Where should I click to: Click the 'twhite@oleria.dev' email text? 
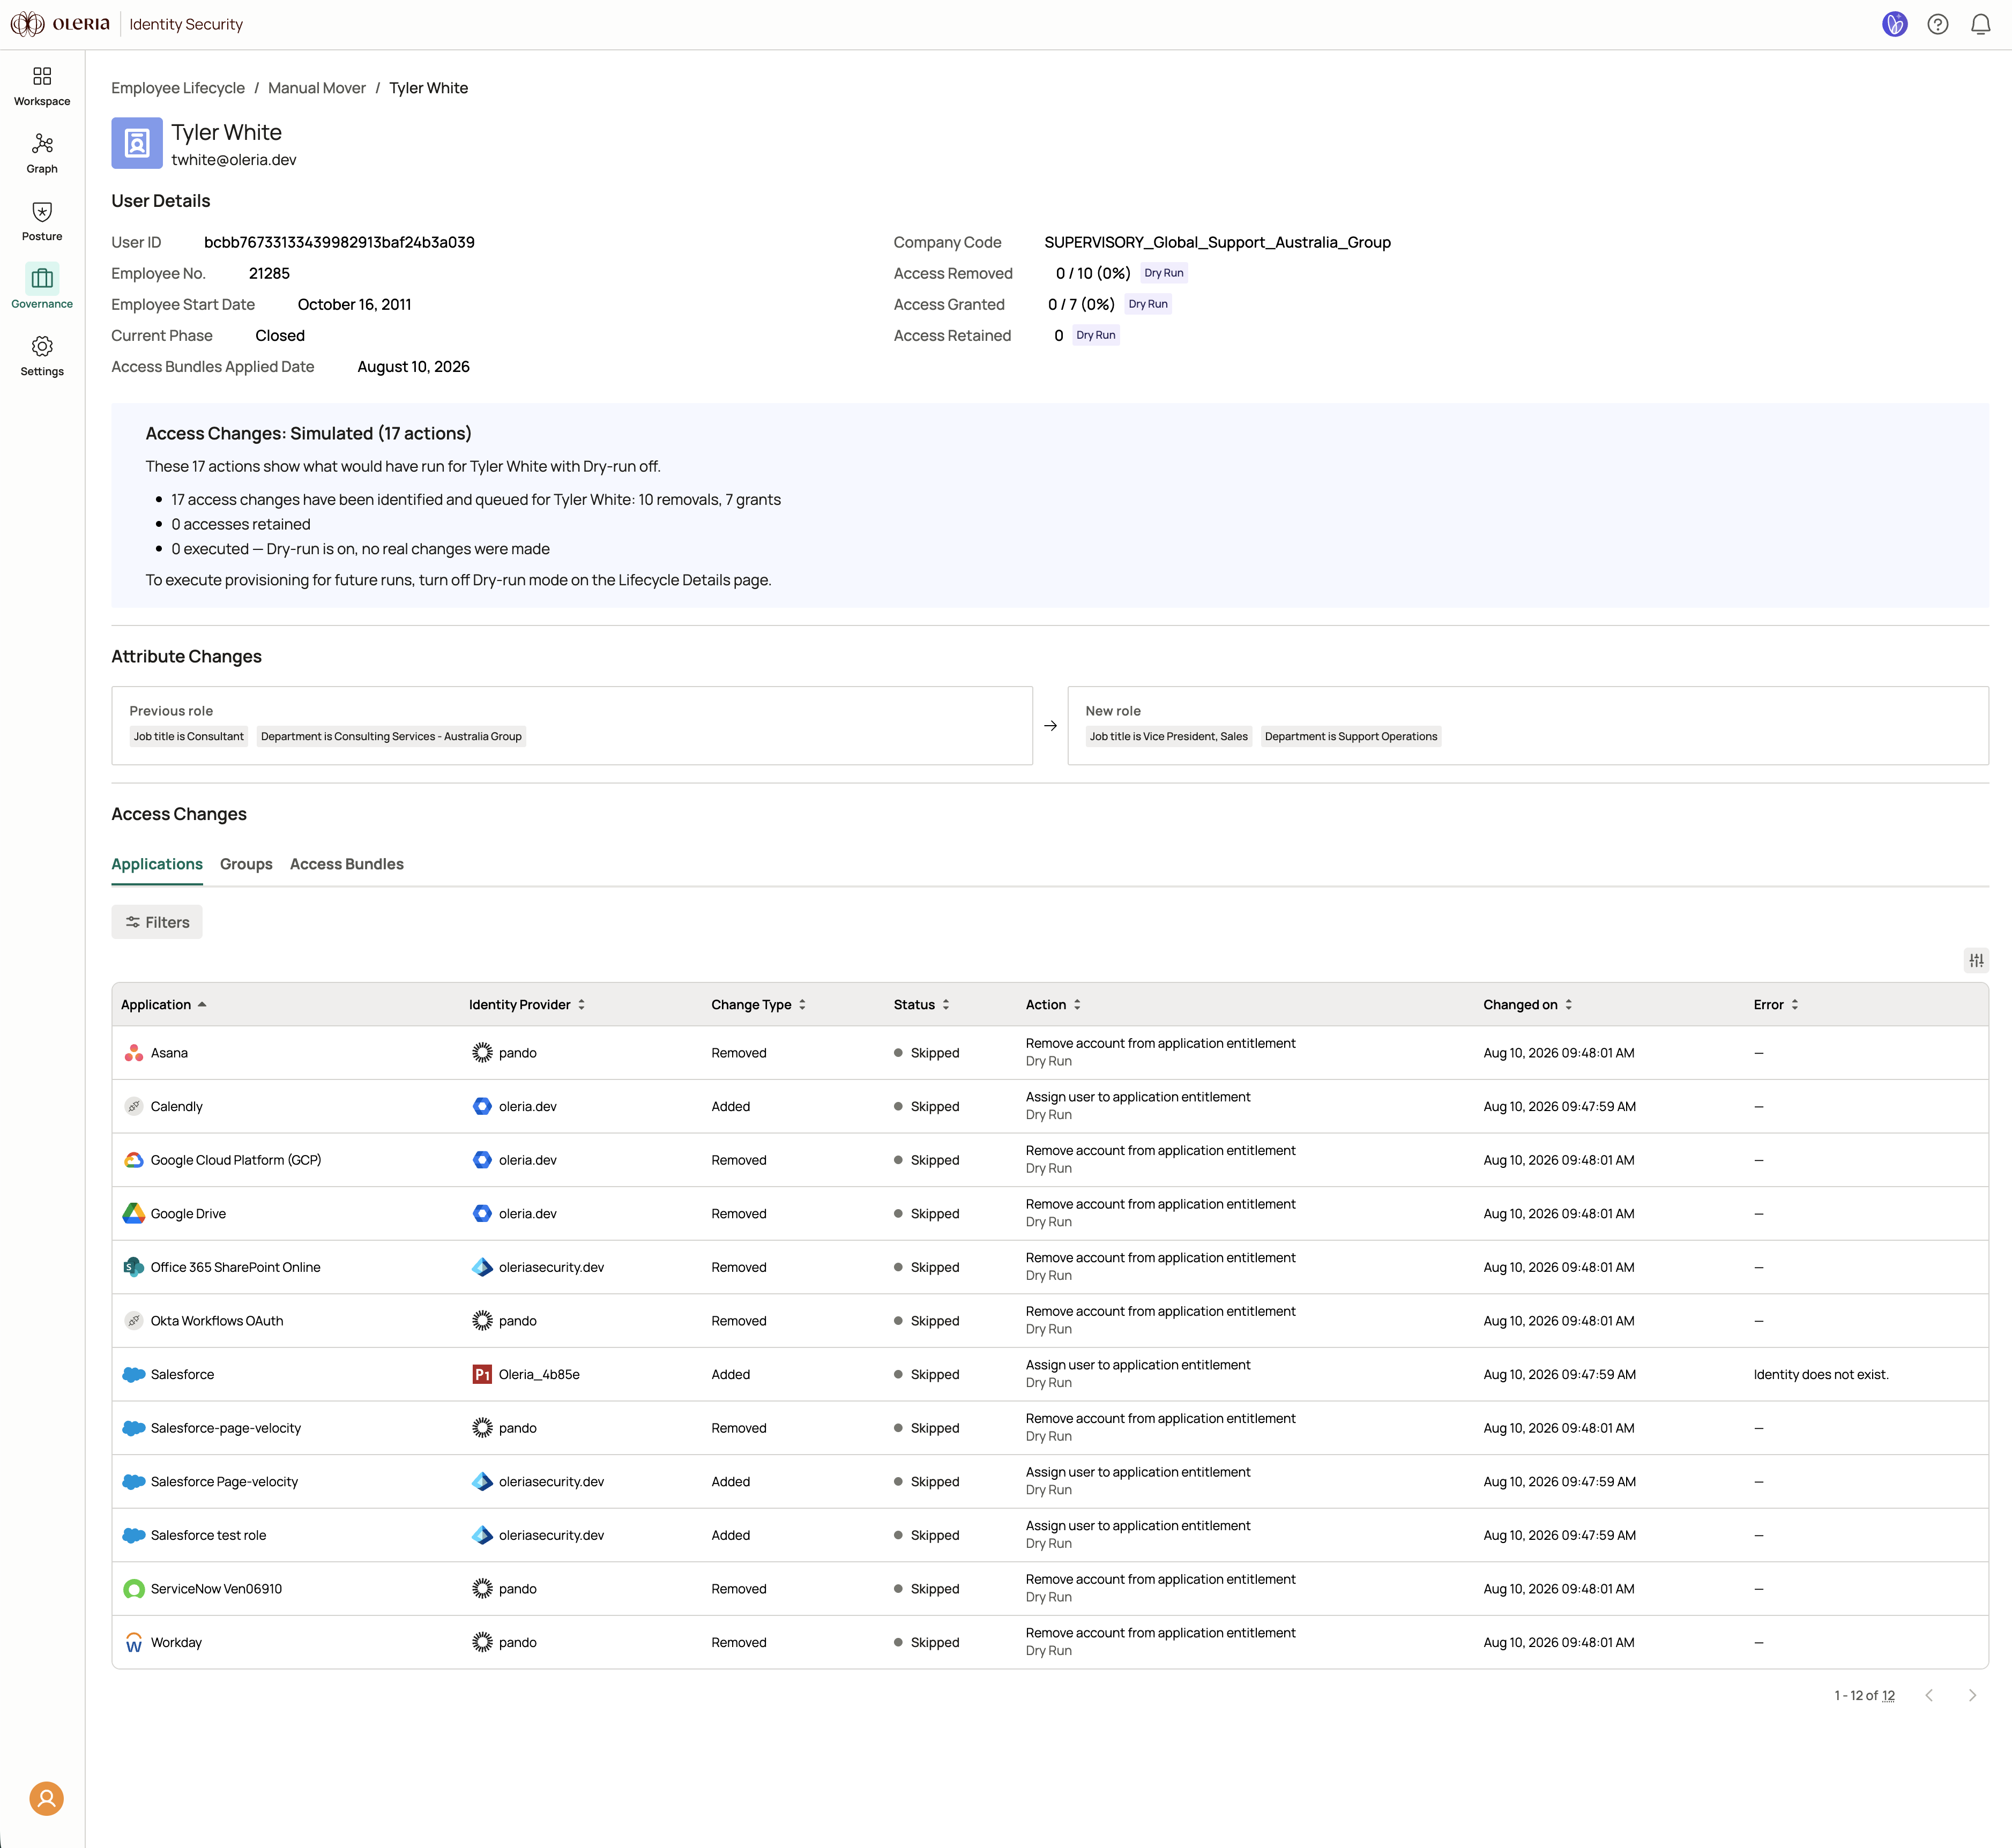(x=234, y=160)
